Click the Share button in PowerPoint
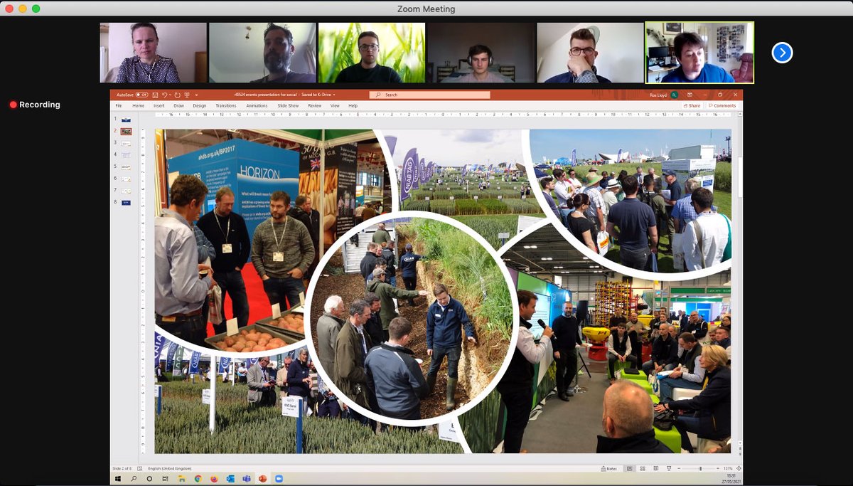 pyautogui.click(x=692, y=105)
